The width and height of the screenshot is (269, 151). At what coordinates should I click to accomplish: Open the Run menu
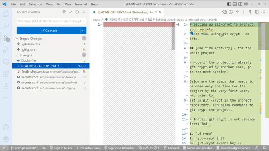pyautogui.click(x=68, y=4)
